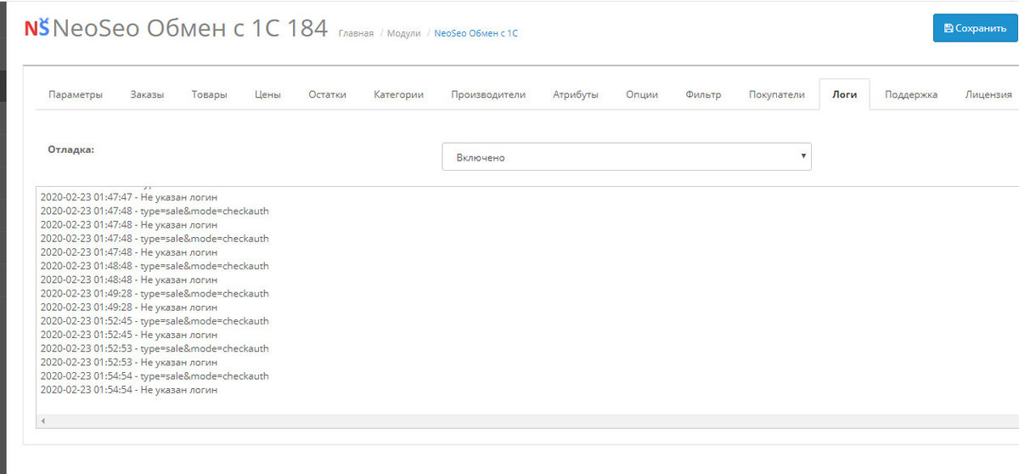This screenshot has height=474, width=1019.
Task: Switch to the Производители tab
Action: tap(488, 94)
